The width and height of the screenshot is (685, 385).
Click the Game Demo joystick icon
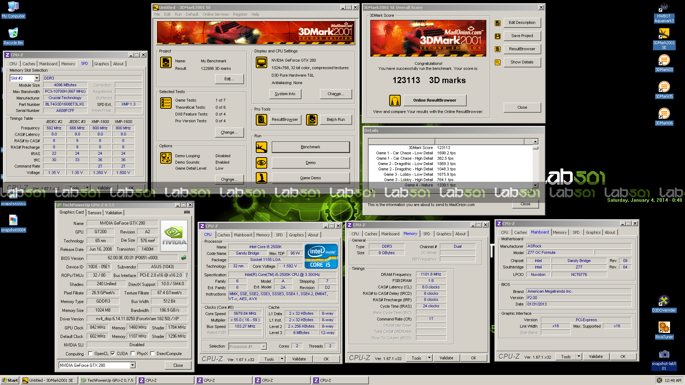tap(262, 178)
